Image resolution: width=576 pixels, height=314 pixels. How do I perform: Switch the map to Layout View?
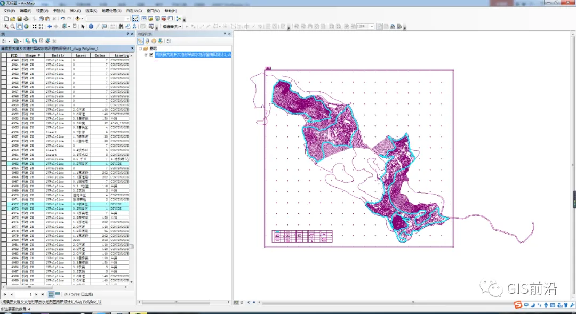[x=242, y=302]
